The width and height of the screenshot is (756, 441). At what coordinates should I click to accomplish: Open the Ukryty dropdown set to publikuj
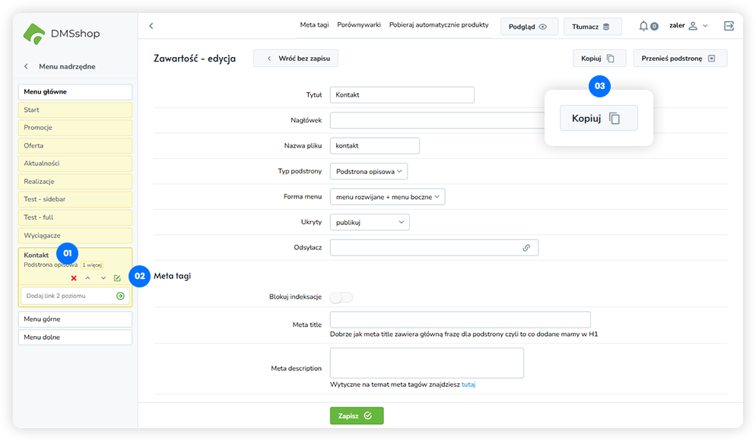[x=370, y=222]
